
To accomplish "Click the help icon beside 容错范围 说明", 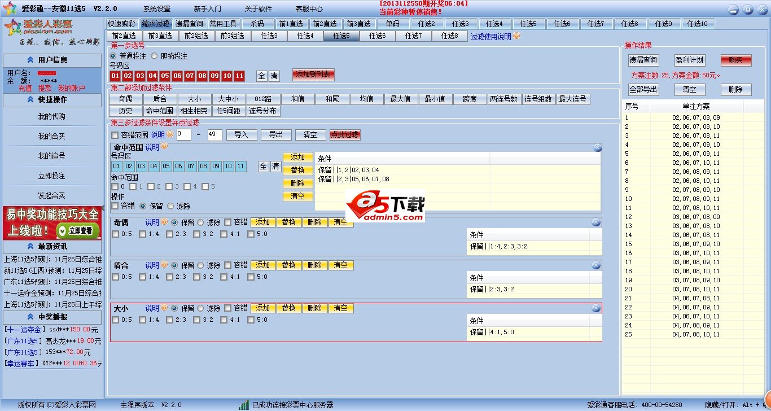I will pyautogui.click(x=170, y=134).
